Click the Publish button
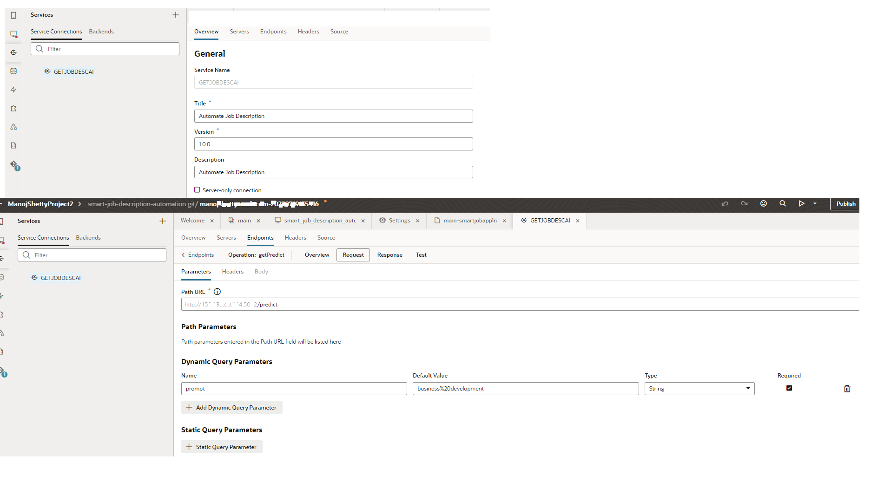The width and height of the screenshot is (871, 495). click(x=845, y=204)
